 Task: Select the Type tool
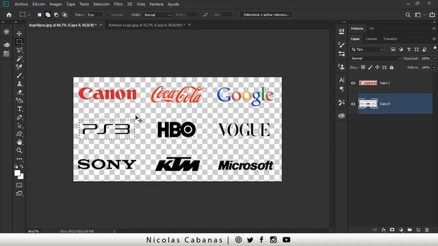(19, 109)
